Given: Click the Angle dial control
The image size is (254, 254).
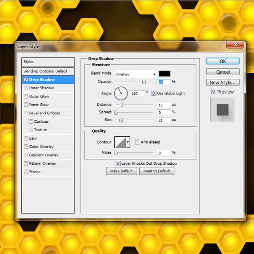Looking at the screenshot, I should 121,92.
